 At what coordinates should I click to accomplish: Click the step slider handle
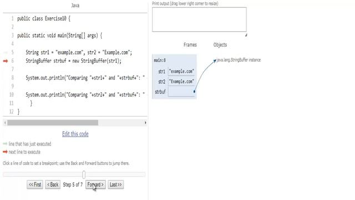[84, 174]
